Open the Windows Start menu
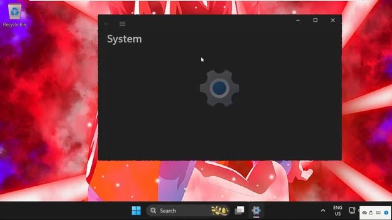This screenshot has width=392, height=220. 136,210
